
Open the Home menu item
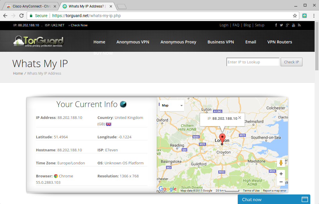coord(99,42)
